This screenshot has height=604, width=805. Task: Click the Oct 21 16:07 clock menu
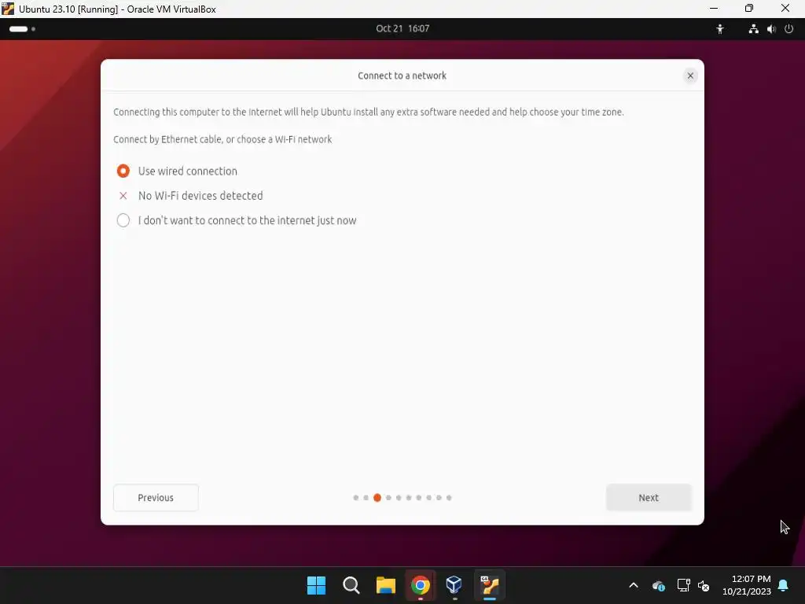point(402,29)
